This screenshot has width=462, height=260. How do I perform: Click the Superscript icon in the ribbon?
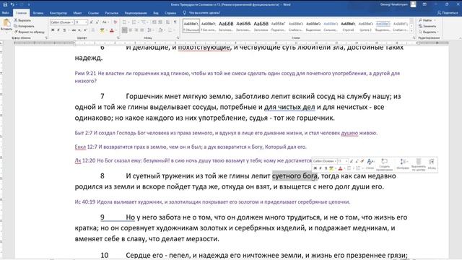(x=85, y=30)
